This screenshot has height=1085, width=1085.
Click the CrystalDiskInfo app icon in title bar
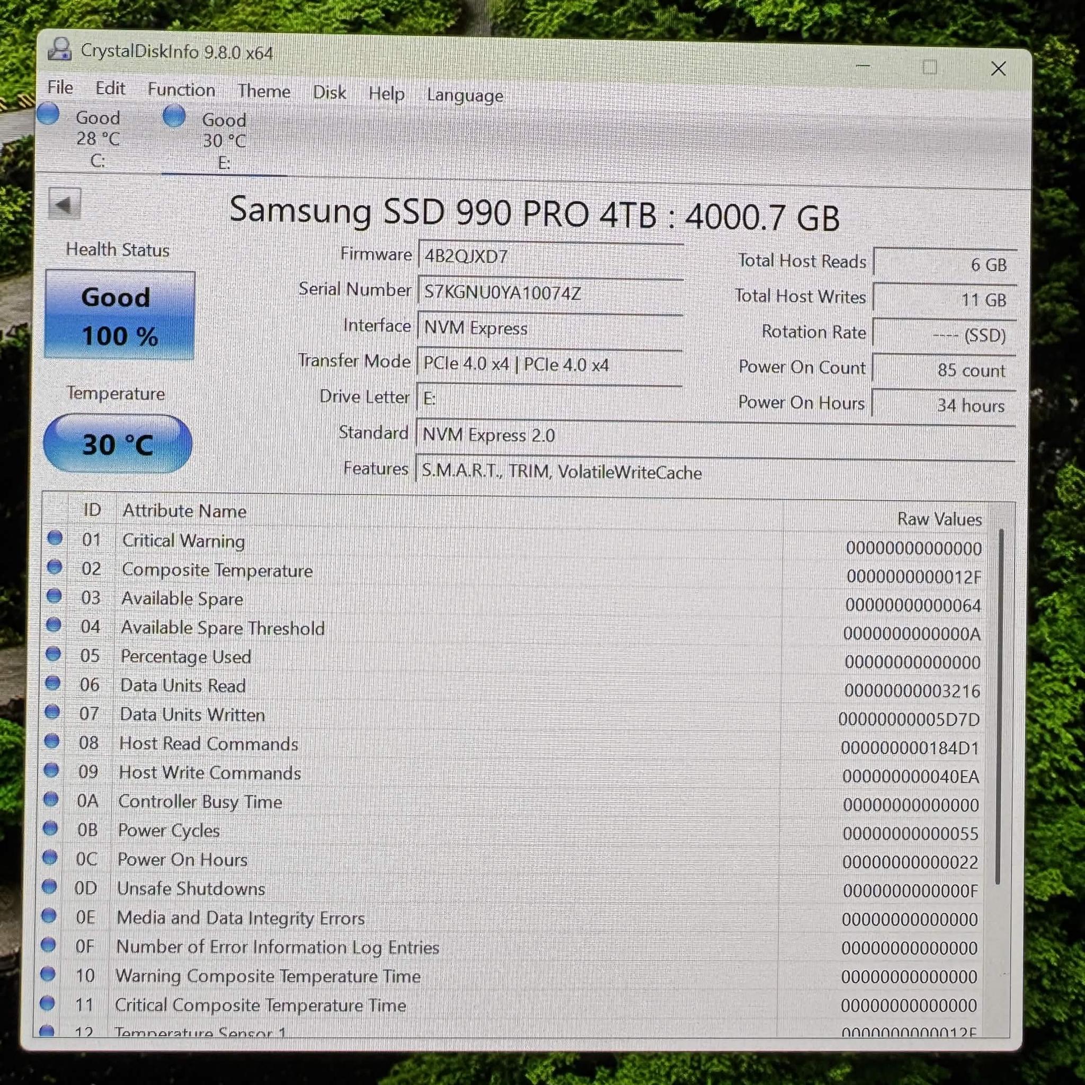pyautogui.click(x=59, y=49)
